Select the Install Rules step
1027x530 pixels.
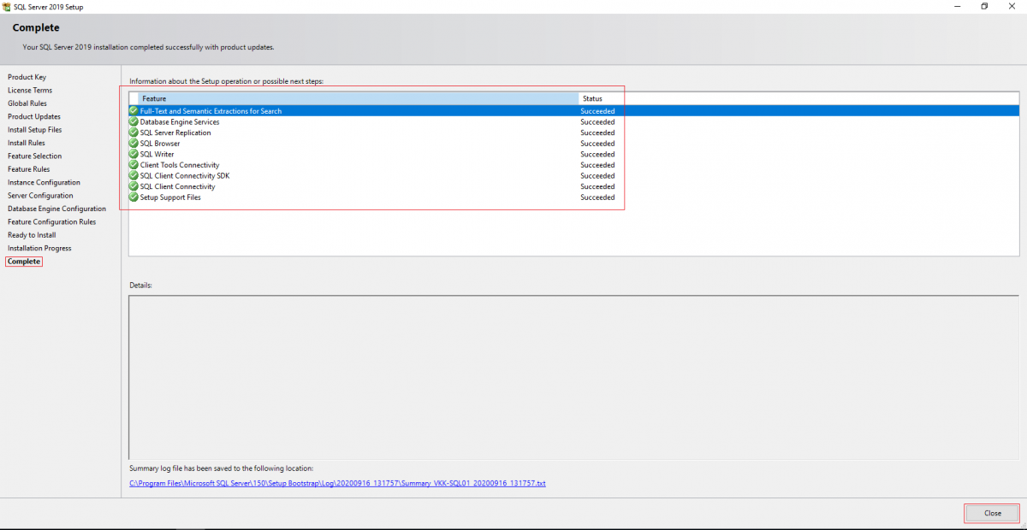[27, 143]
